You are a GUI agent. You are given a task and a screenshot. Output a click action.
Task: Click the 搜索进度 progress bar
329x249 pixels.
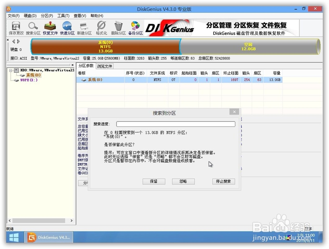coord(176,124)
